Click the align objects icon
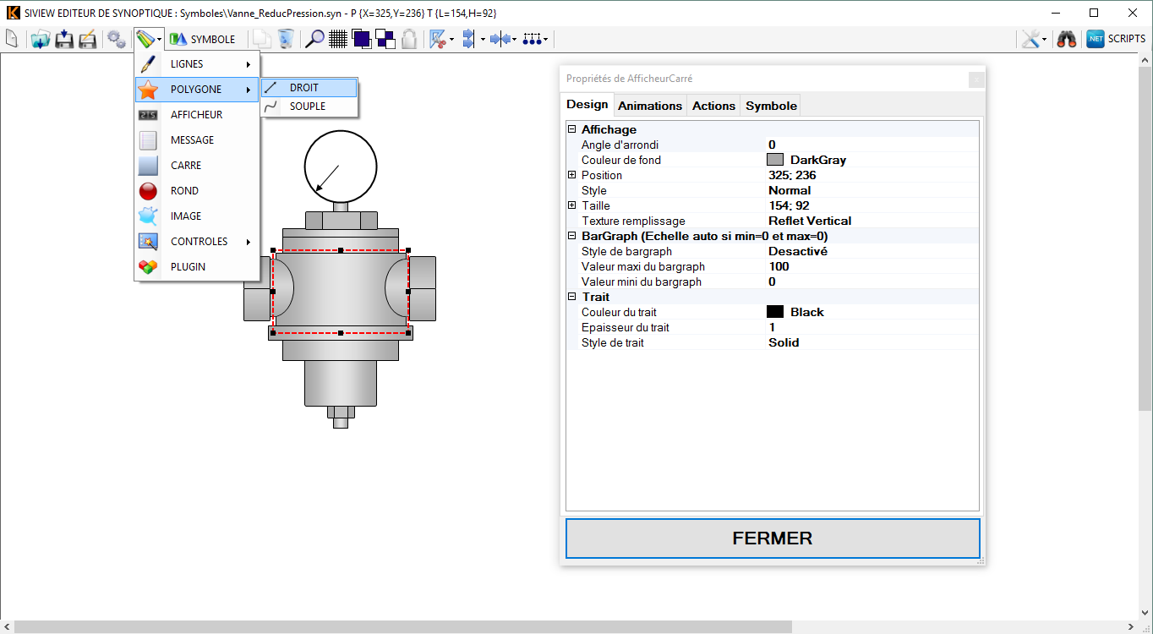 pyautogui.click(x=469, y=39)
